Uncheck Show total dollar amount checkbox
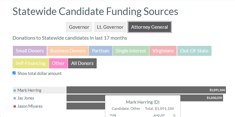 point(14,73)
